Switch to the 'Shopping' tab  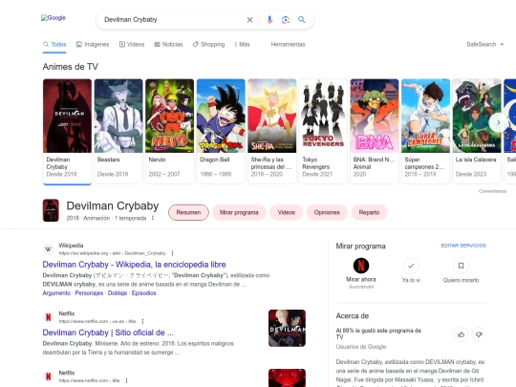[x=208, y=44]
